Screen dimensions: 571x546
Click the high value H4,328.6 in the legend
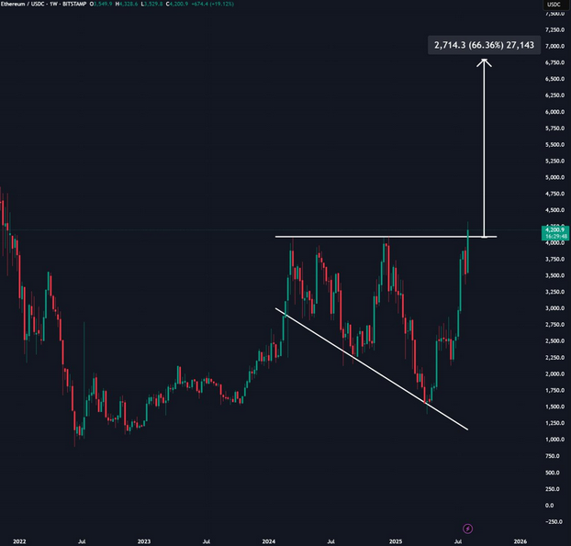(127, 4)
